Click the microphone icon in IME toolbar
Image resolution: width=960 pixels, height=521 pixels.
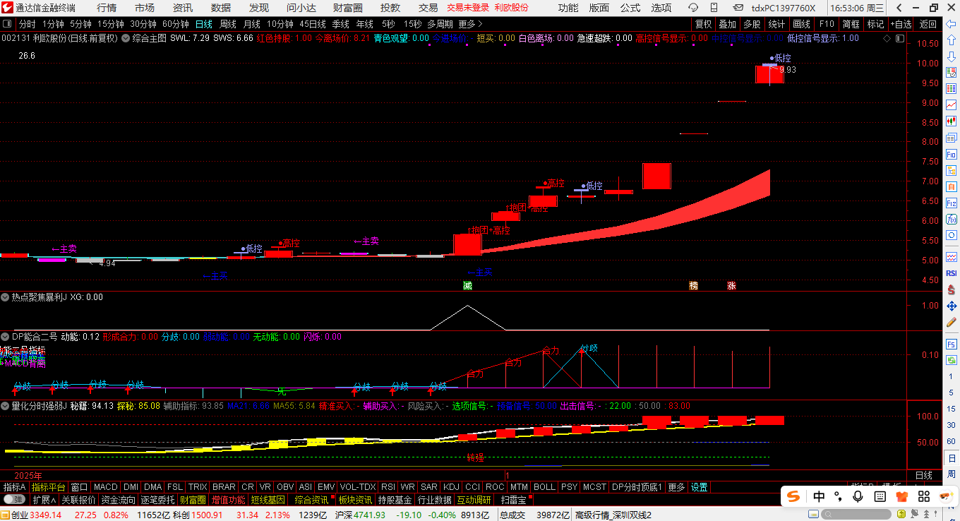[858, 496]
